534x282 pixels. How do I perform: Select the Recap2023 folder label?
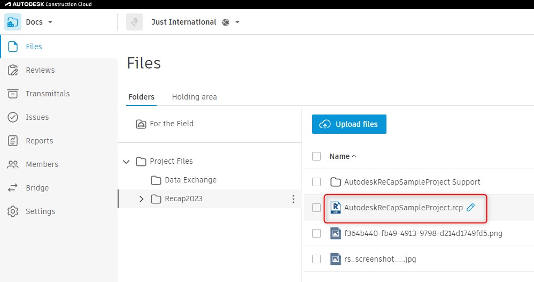pyautogui.click(x=183, y=199)
